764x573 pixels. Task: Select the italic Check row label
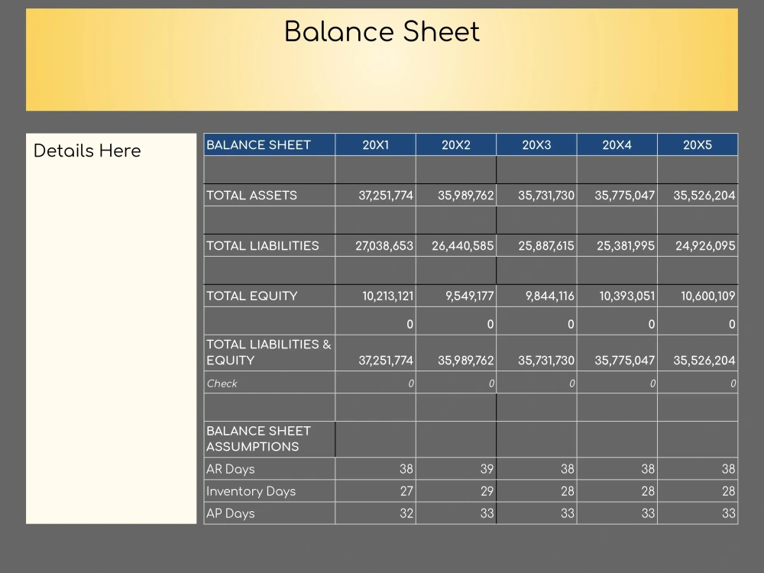(x=222, y=384)
